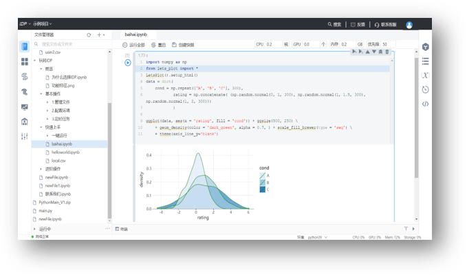
Task: Collapse the 基本操作 folder
Action: click(41, 94)
